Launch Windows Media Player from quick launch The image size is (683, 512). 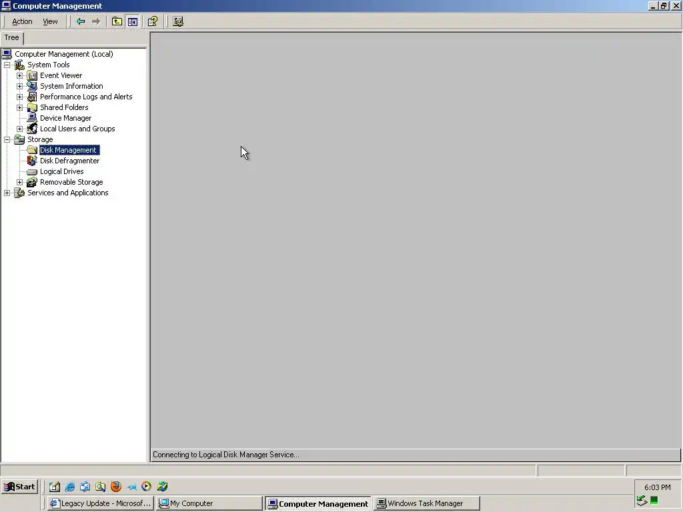point(146,487)
